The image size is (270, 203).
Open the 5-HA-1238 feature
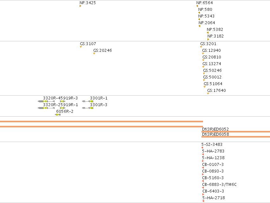coord(213,158)
